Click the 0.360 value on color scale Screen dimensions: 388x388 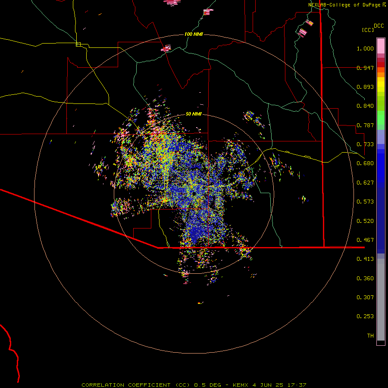365,278
